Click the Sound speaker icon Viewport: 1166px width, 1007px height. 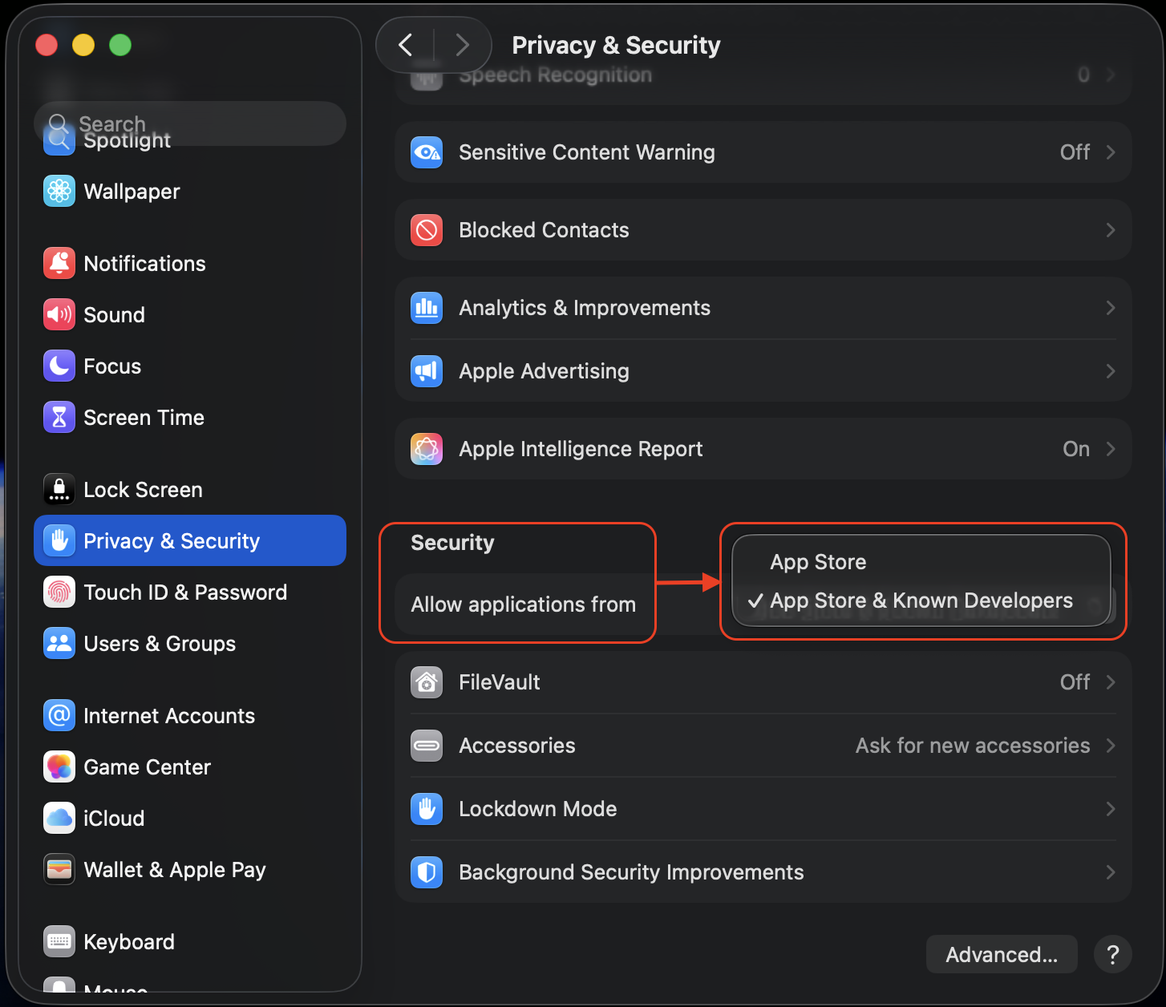[x=59, y=314]
